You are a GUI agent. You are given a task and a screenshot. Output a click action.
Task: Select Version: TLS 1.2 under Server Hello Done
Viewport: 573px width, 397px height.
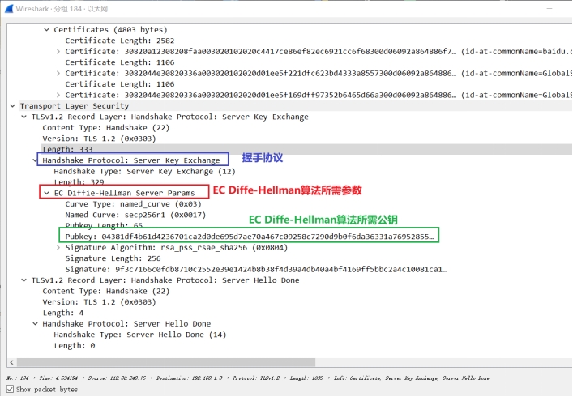(x=99, y=302)
